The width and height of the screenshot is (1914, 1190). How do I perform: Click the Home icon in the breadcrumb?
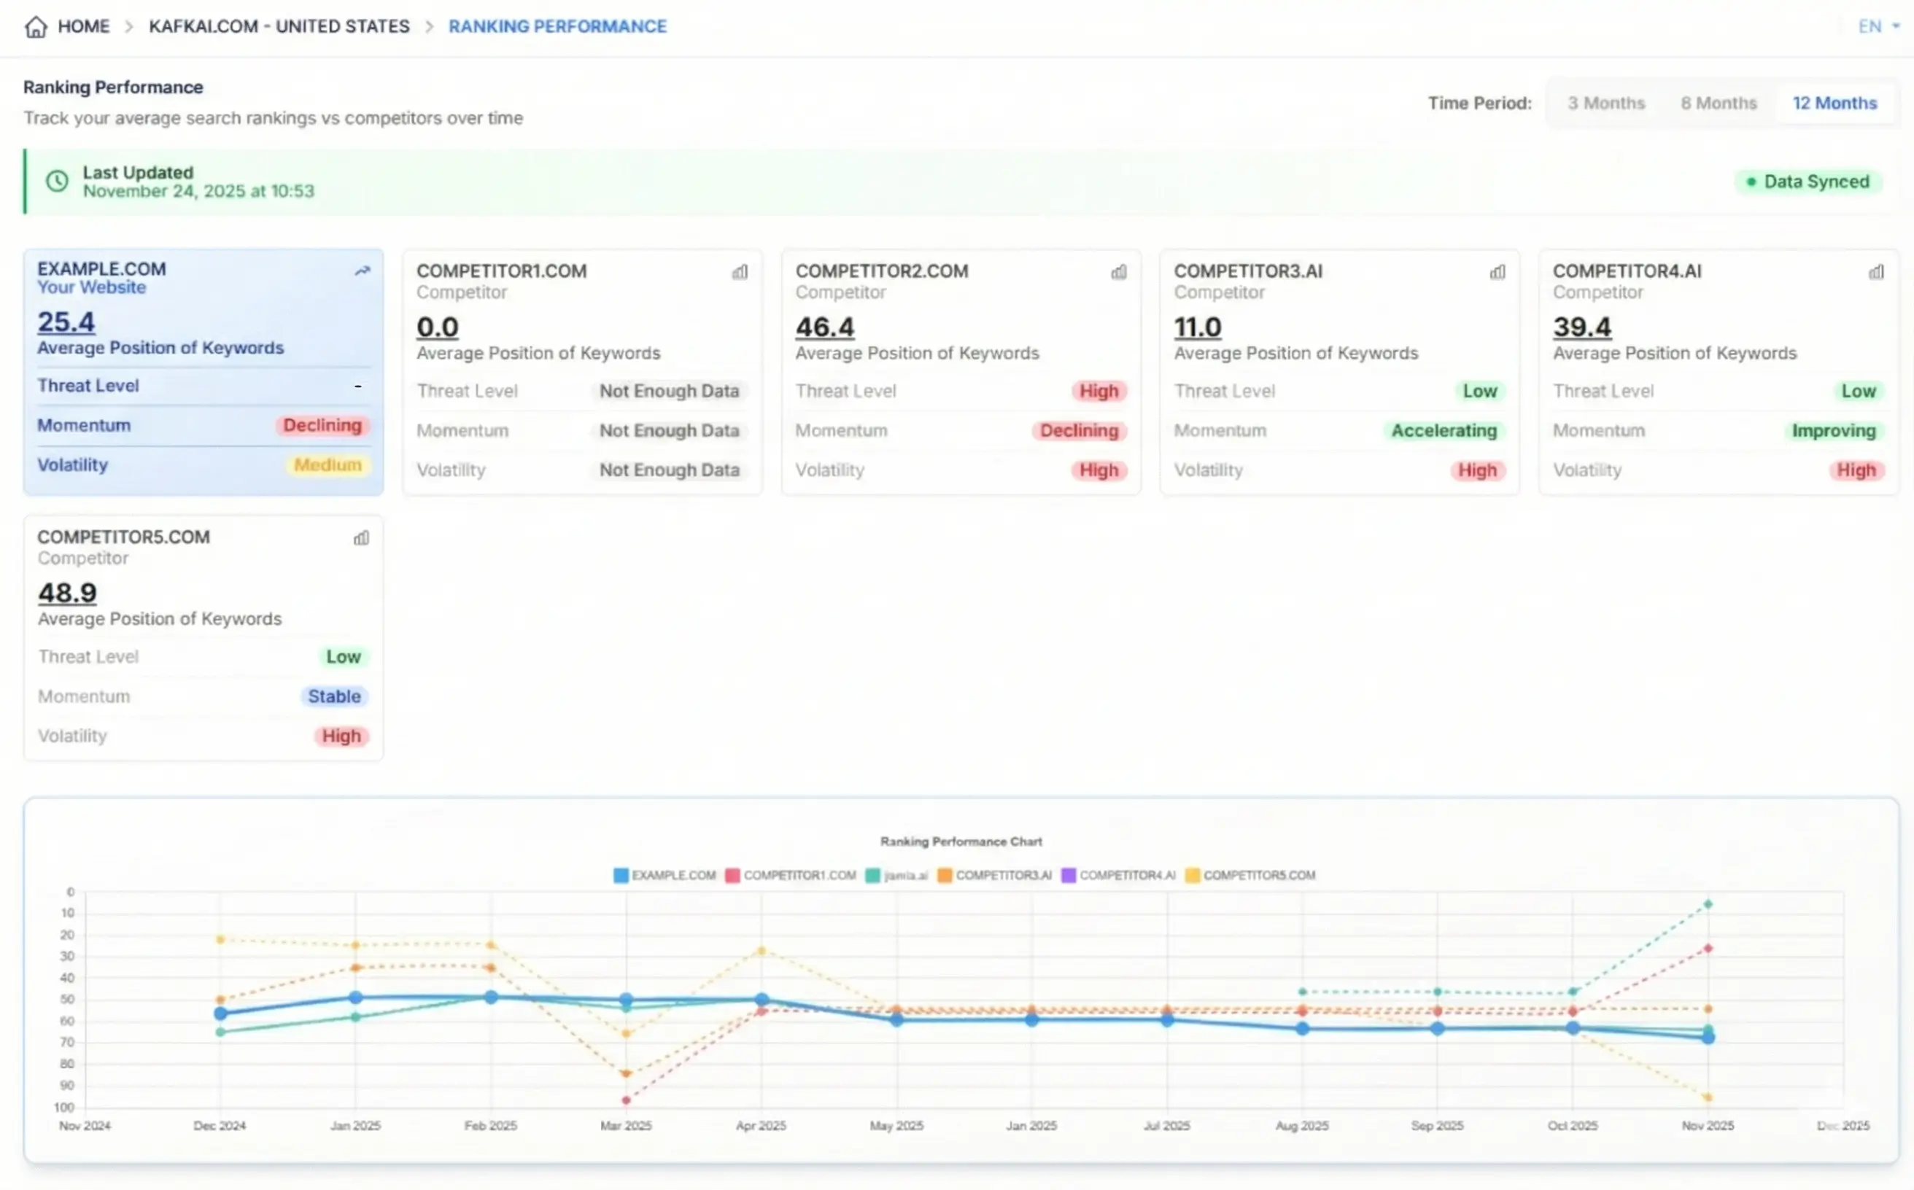[36, 26]
